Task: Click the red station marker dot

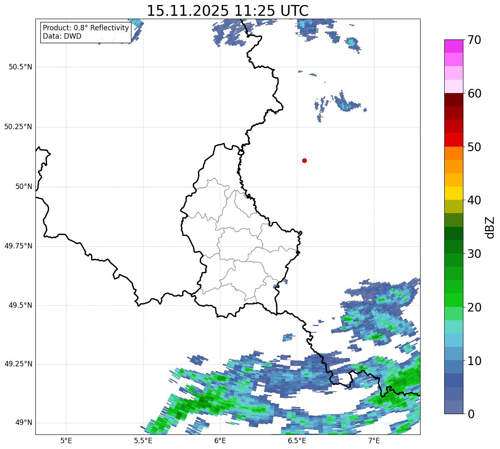Action: [304, 160]
